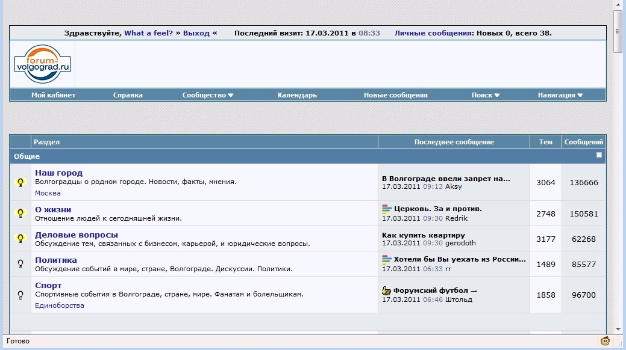626x350 pixels.
Task: Click the lightbulb icon beside Наш город
Action: (x=20, y=183)
